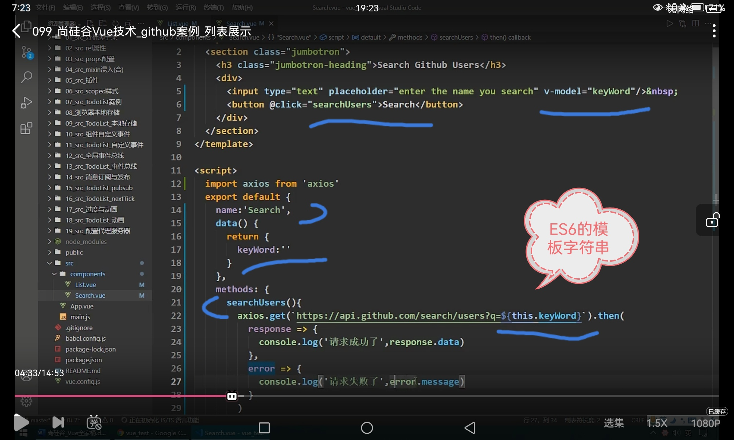Switch to the Search.vue editor tab
Viewport: 734px width, 440px height.
241,23
